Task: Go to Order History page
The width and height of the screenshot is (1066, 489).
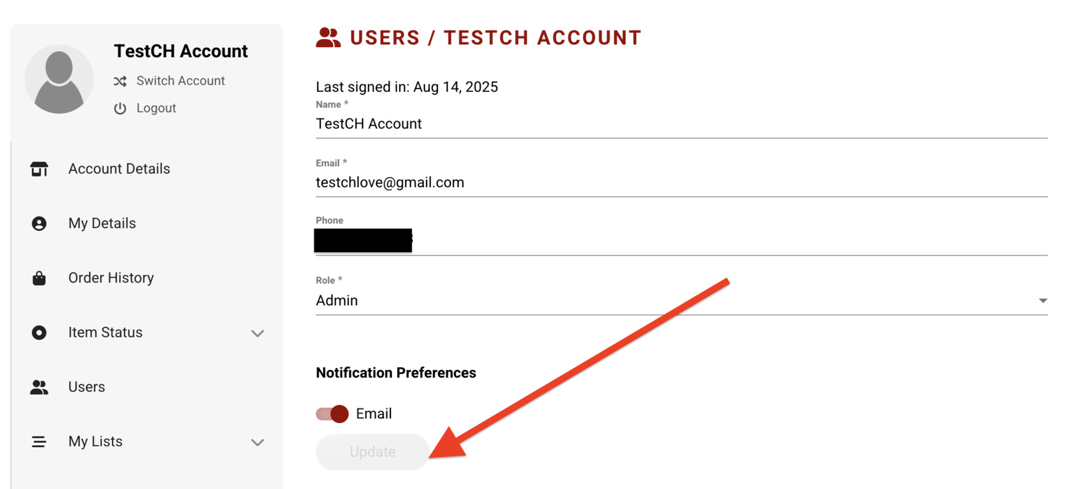Action: pos(111,278)
